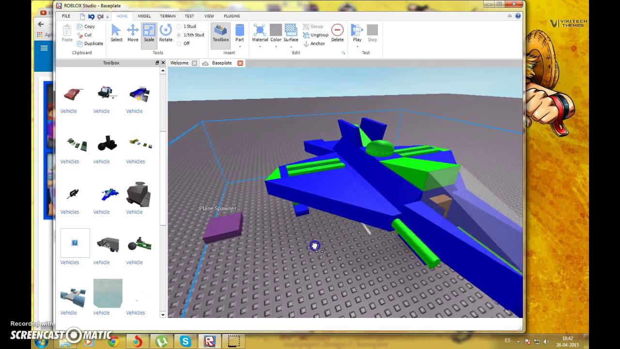Turn grid snapping Off
This screenshot has width=620, height=349.
click(183, 43)
